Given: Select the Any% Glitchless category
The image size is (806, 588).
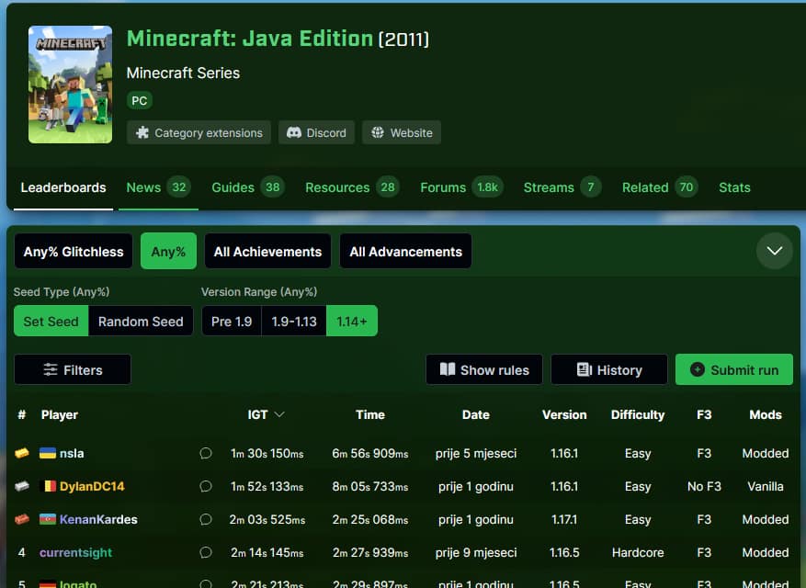Looking at the screenshot, I should [74, 251].
